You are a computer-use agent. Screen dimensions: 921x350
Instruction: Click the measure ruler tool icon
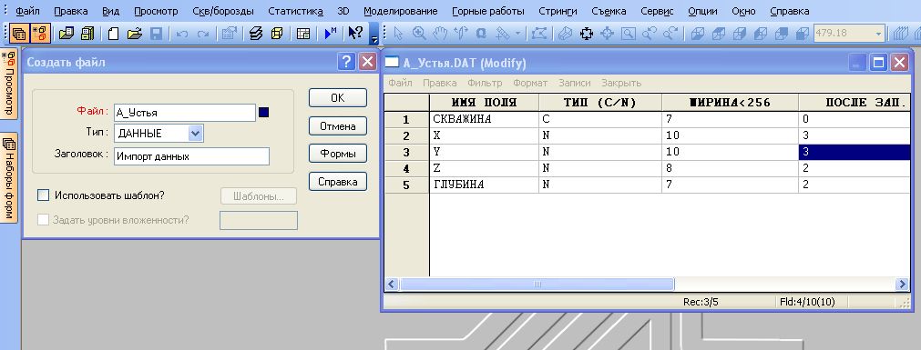point(502,34)
